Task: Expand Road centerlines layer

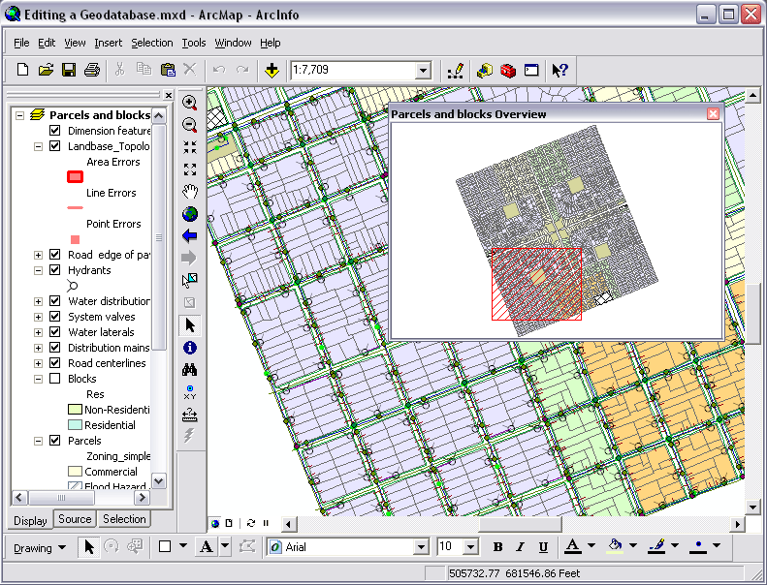Action: 38,363
